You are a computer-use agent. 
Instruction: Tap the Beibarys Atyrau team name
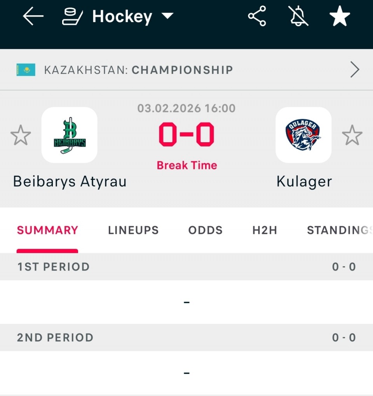click(70, 181)
